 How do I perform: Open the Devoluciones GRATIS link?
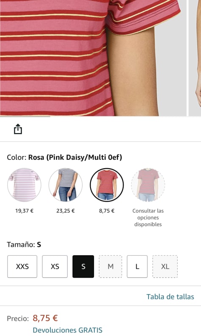(x=68, y=330)
